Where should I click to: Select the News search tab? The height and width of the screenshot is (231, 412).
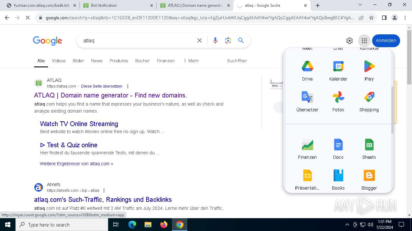coord(97,61)
